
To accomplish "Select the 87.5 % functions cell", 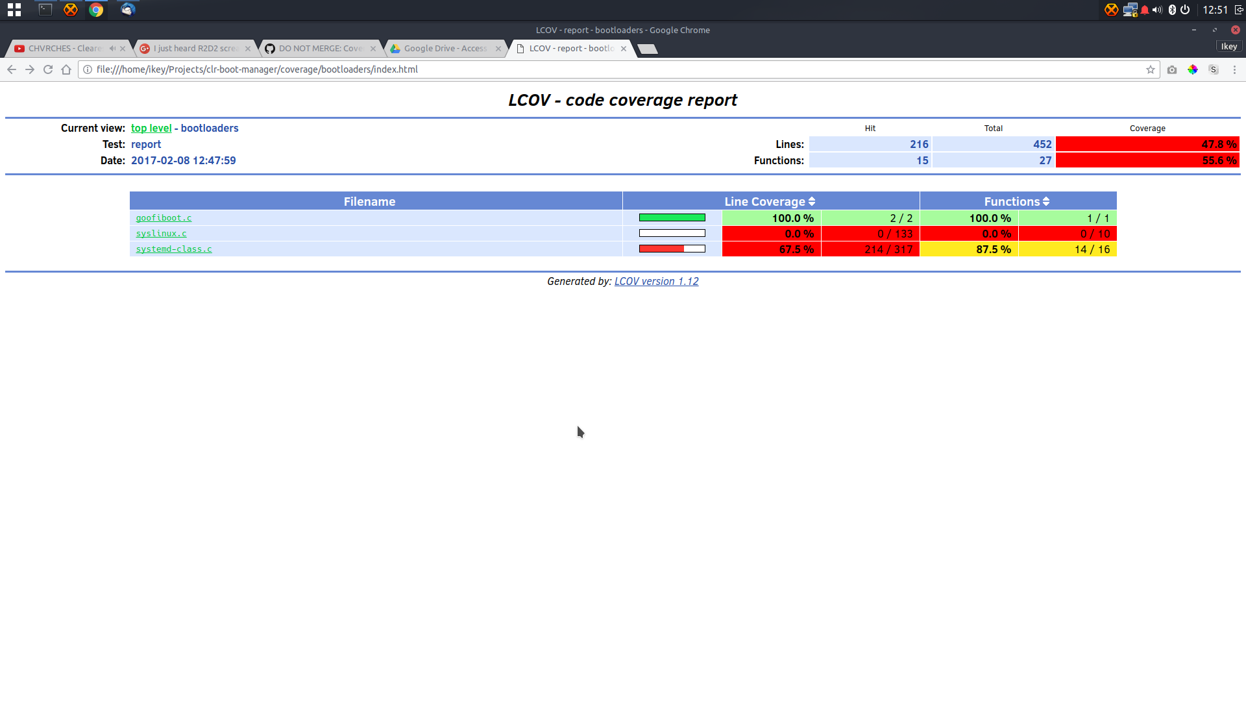I will [x=969, y=249].
